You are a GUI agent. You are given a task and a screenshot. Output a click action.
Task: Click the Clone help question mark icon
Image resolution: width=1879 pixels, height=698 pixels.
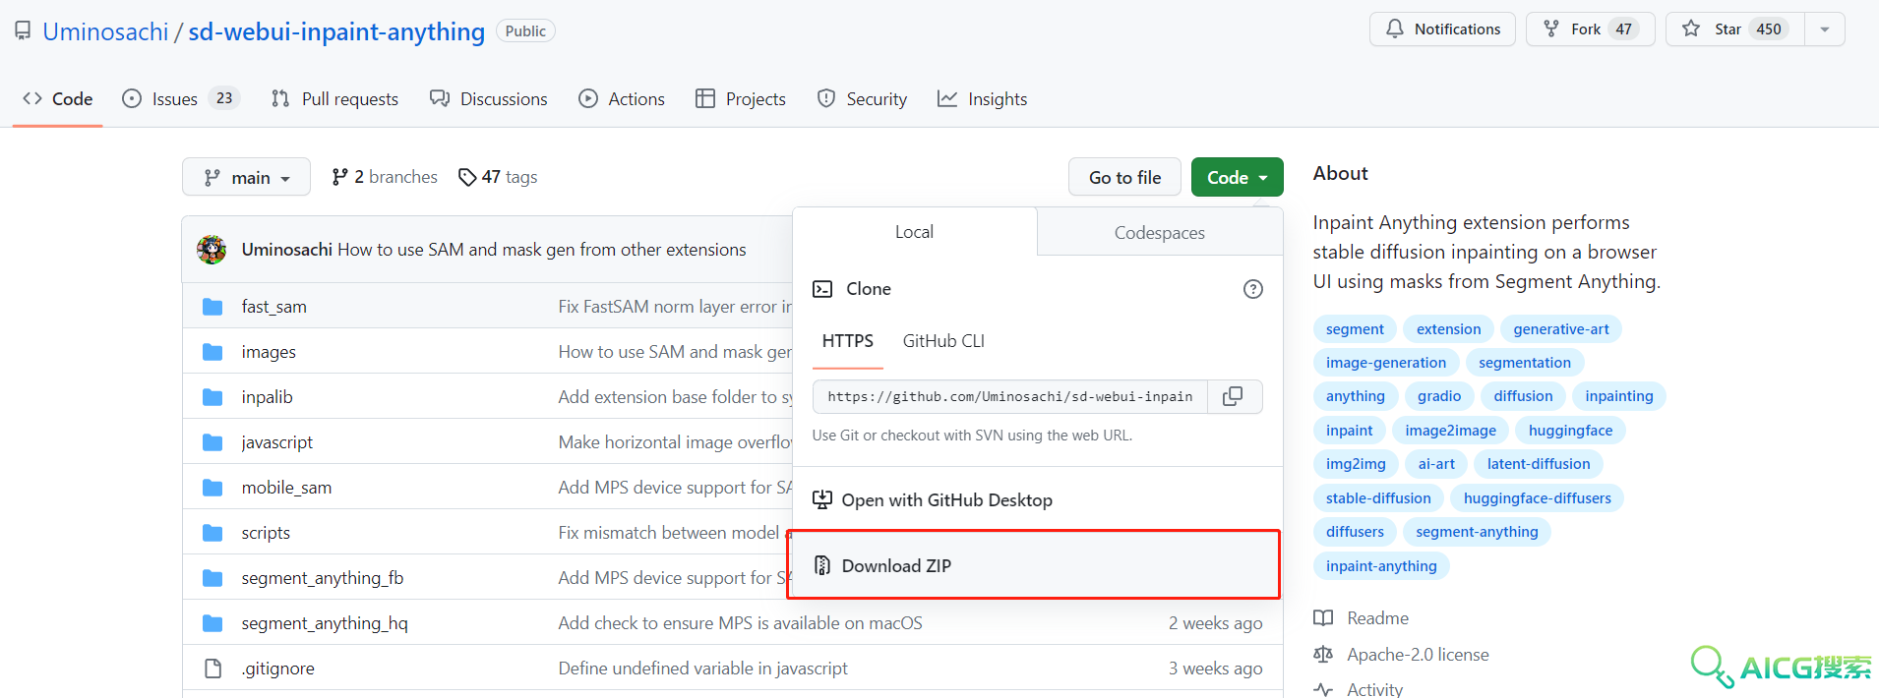[x=1252, y=289]
